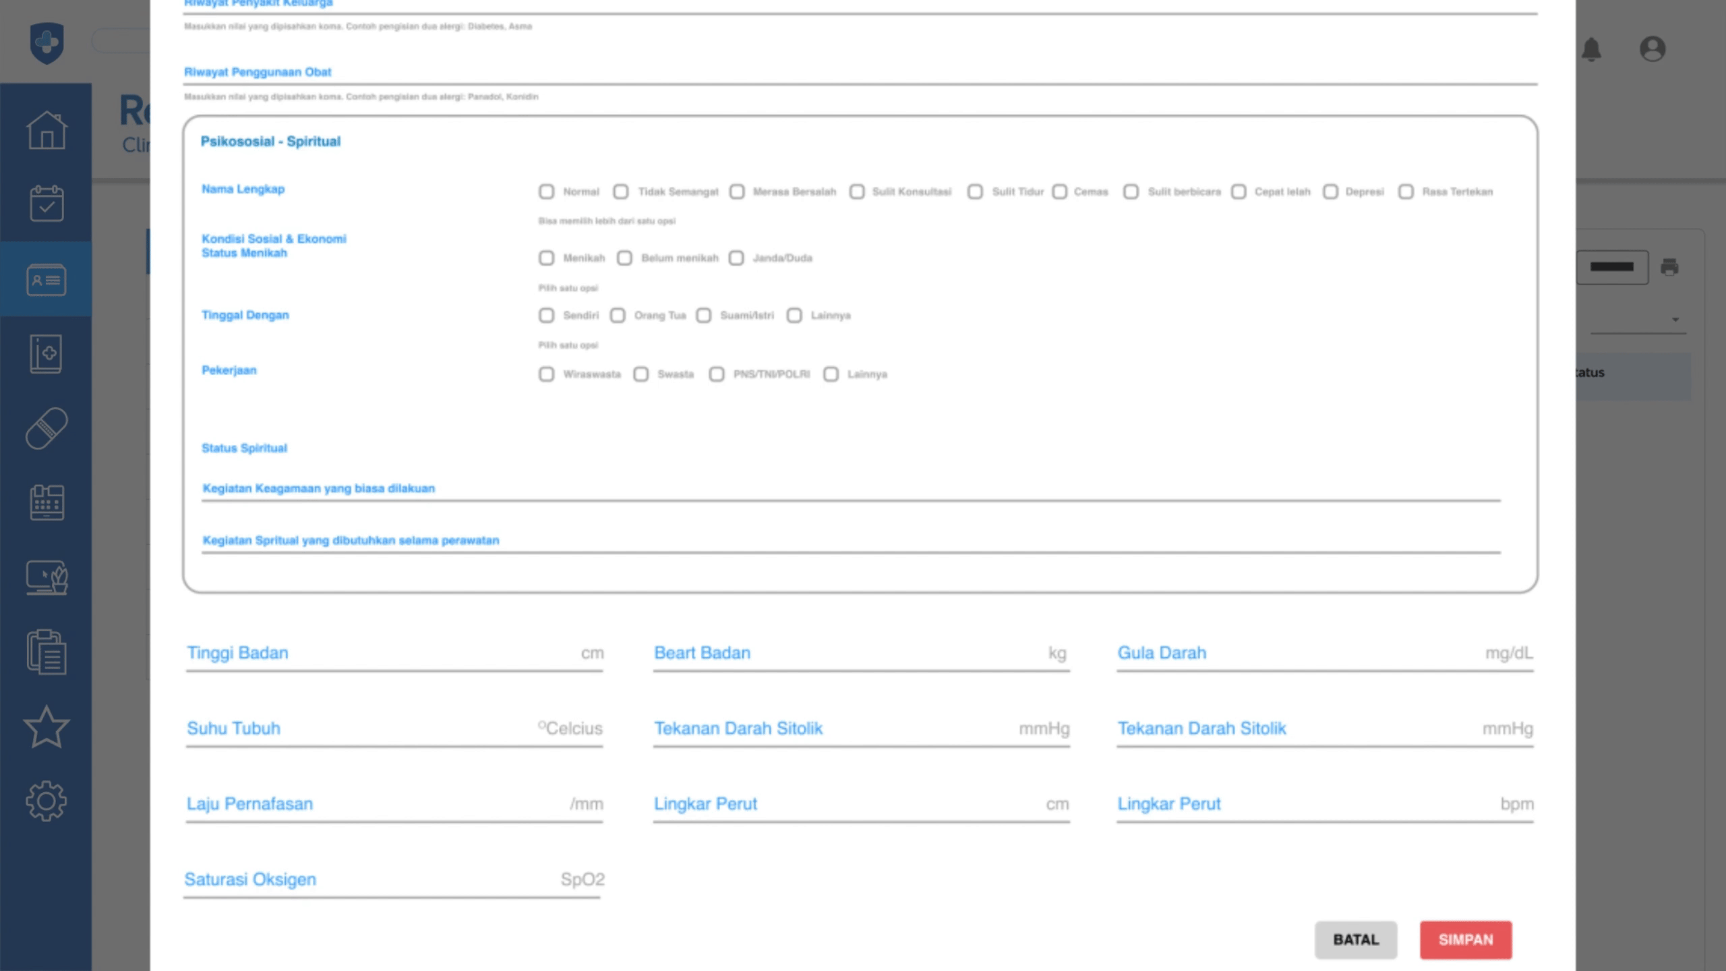Open settings gear icon in sidebar
The image size is (1726, 971).
tap(47, 801)
